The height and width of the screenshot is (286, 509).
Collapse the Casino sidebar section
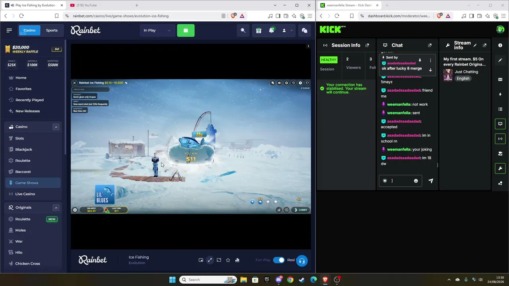pos(56,127)
